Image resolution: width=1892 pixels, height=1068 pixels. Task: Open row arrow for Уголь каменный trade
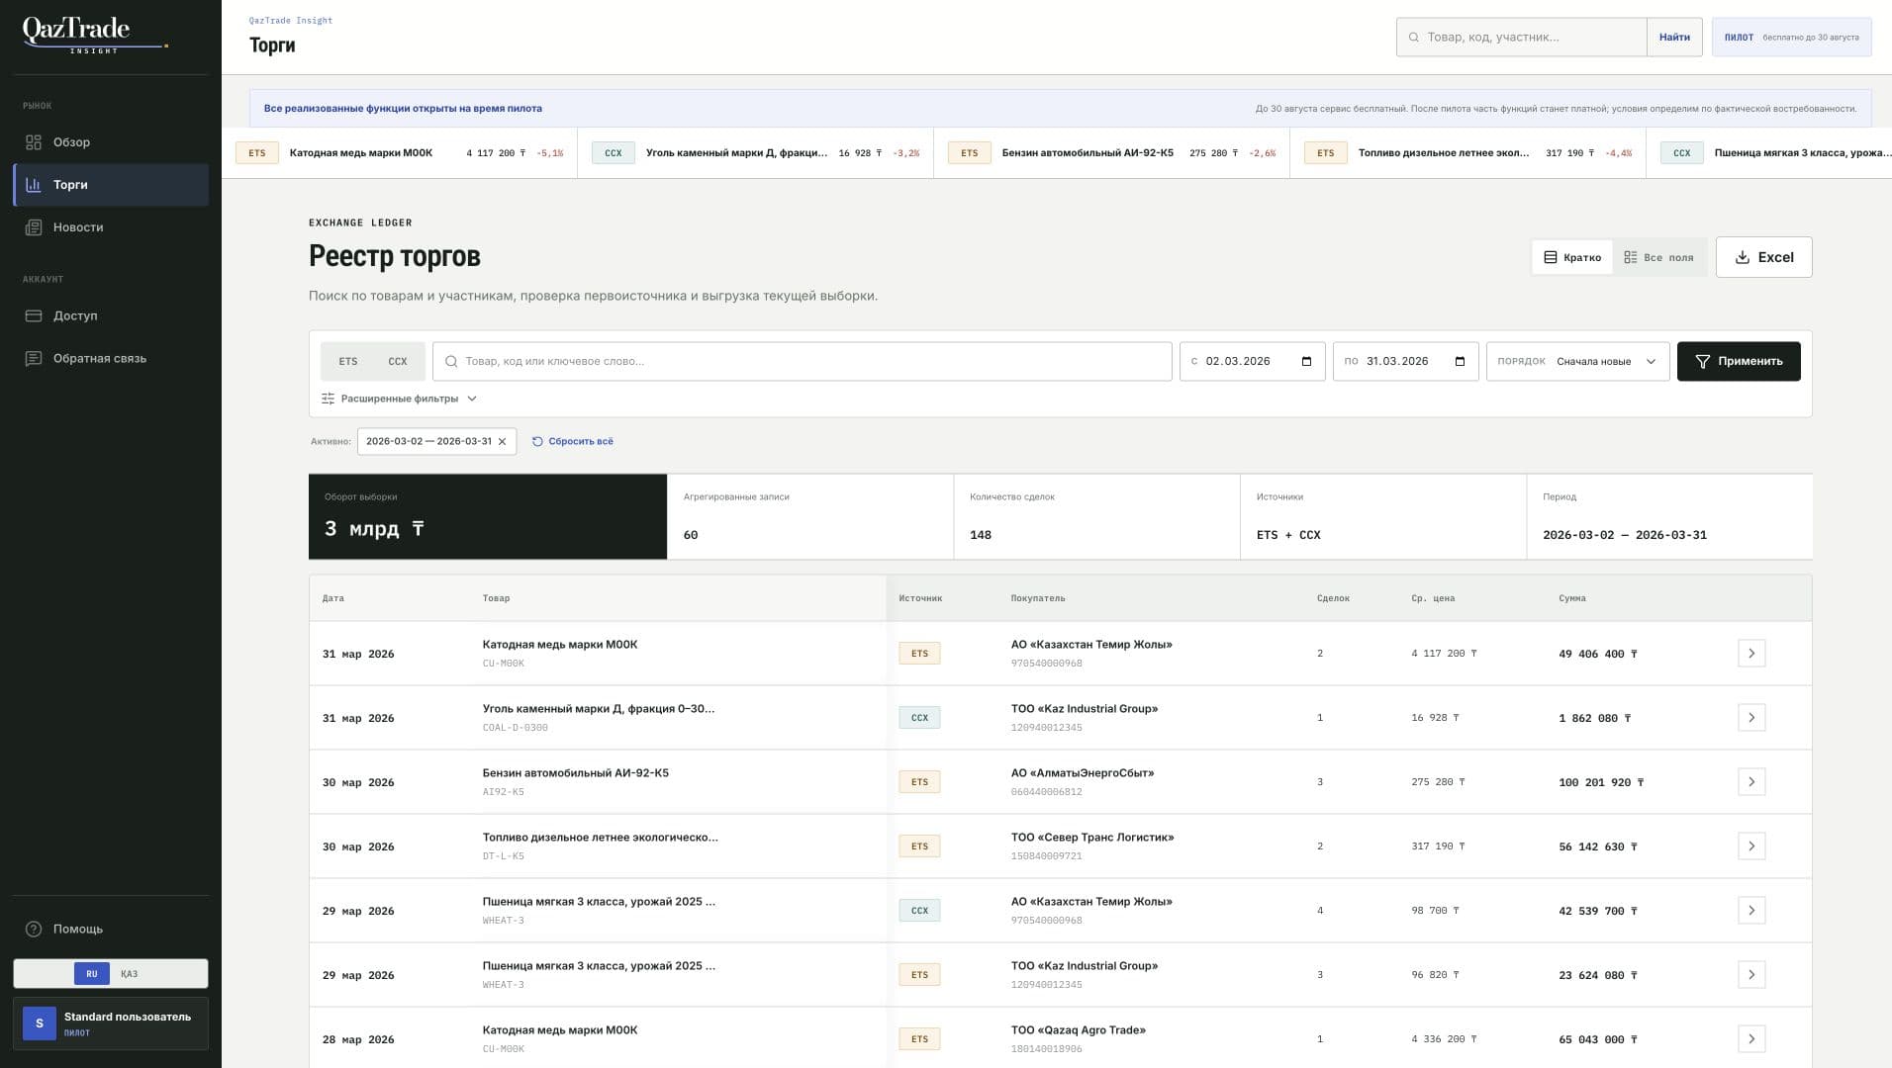(1750, 718)
